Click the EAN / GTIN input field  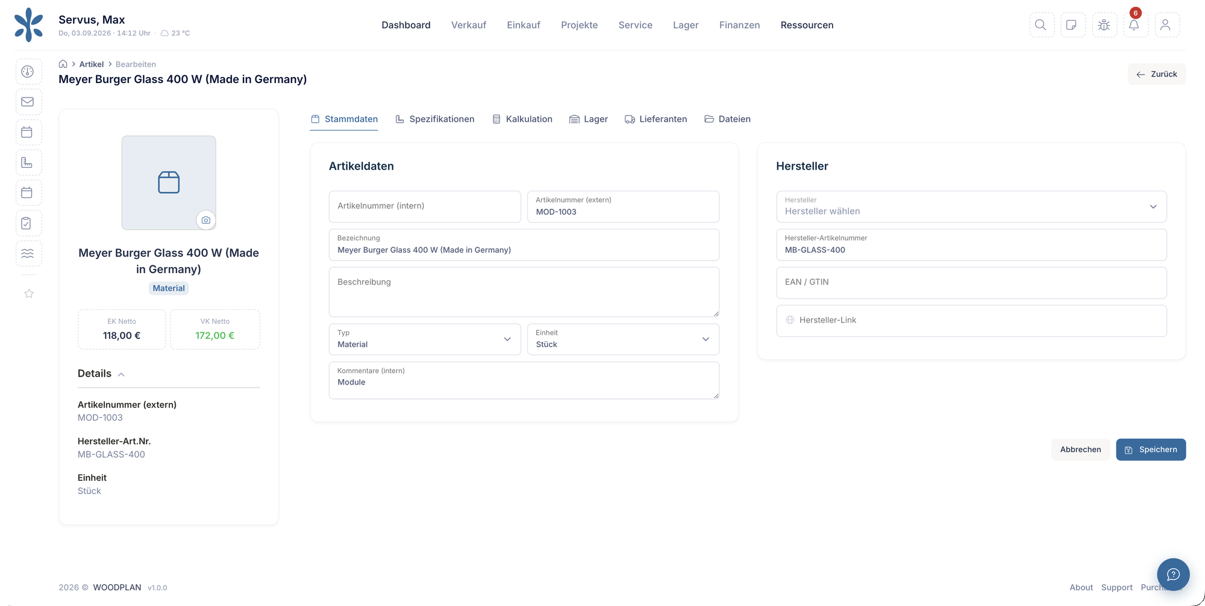point(971,283)
